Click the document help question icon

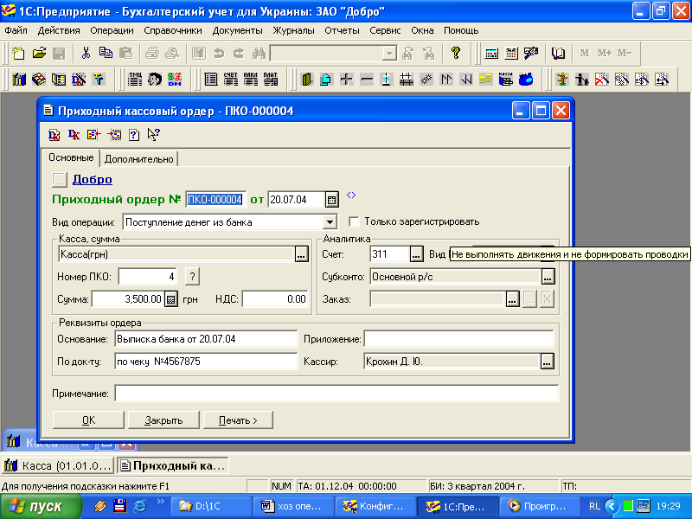134,135
